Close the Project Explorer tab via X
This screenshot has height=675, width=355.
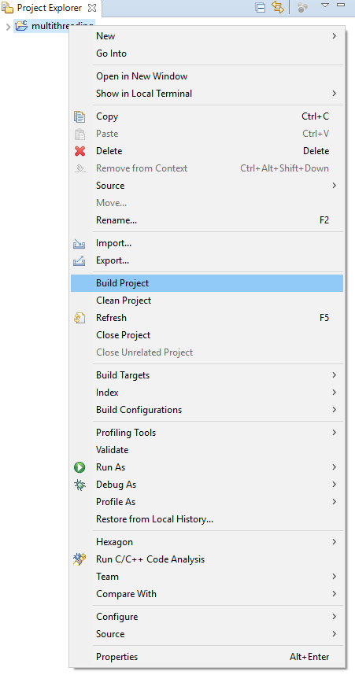[x=92, y=8]
